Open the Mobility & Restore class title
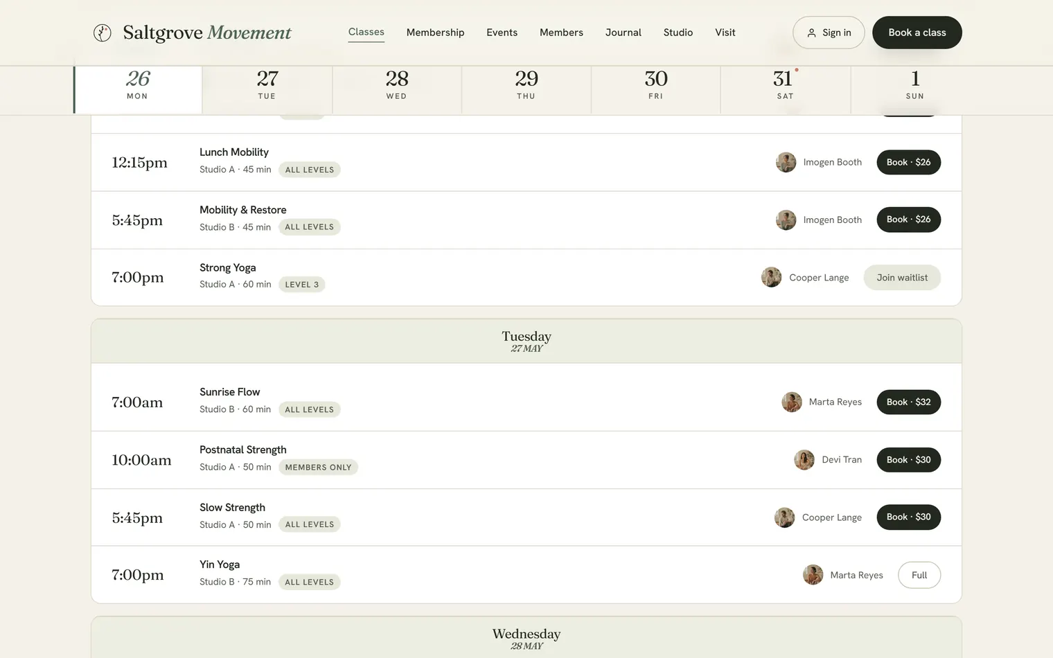Image resolution: width=1053 pixels, height=658 pixels. point(243,210)
